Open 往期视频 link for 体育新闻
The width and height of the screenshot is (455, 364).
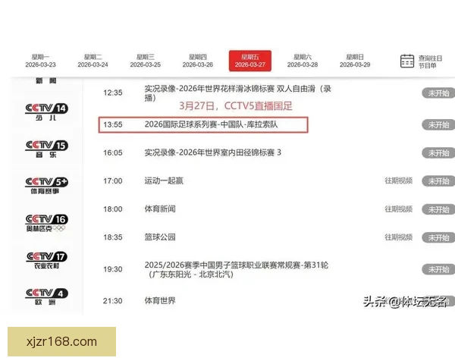pos(398,209)
